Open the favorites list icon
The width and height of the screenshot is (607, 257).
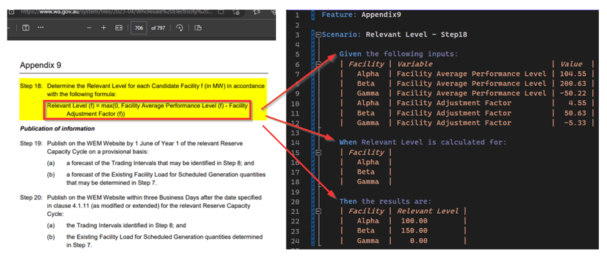pyautogui.click(x=256, y=12)
